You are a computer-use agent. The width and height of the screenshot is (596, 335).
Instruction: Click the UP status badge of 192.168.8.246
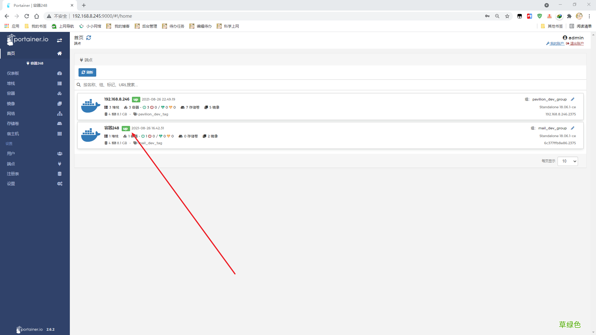[x=136, y=100]
